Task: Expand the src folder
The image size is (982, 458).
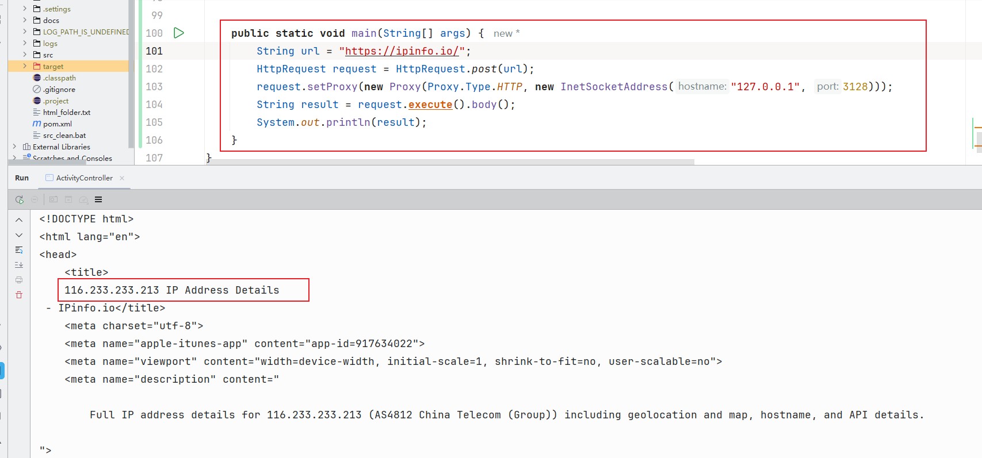Action: point(25,55)
